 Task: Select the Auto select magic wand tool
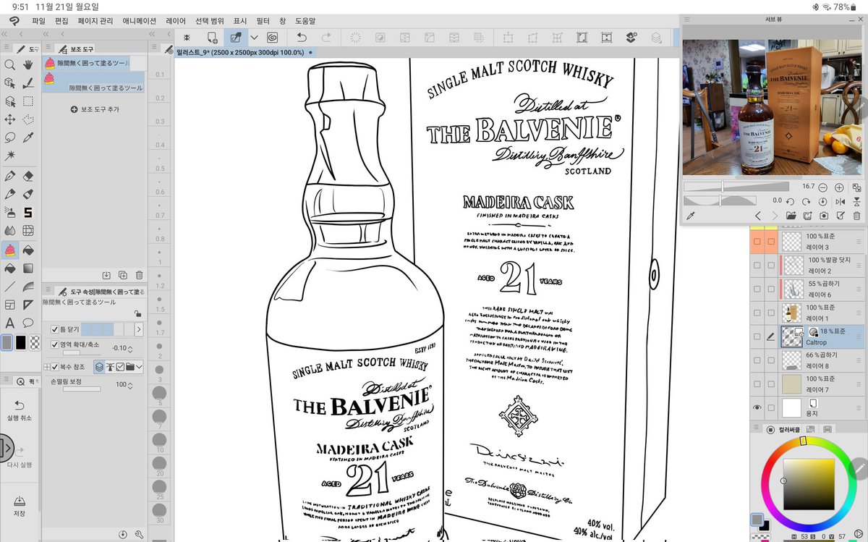(9, 156)
